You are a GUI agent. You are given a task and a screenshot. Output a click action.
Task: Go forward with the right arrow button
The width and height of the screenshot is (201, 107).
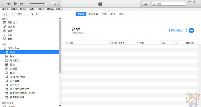tap(9, 14)
